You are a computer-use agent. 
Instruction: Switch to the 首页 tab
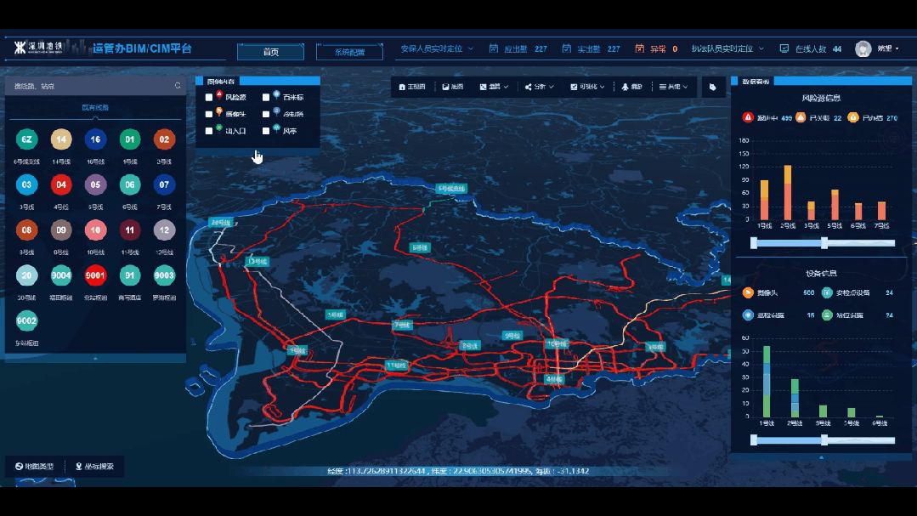coord(271,52)
